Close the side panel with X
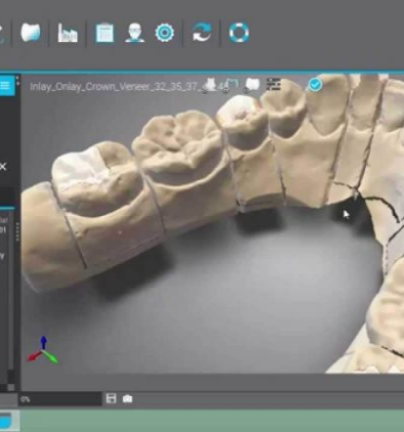Screen dimensions: 404x432 3,167
